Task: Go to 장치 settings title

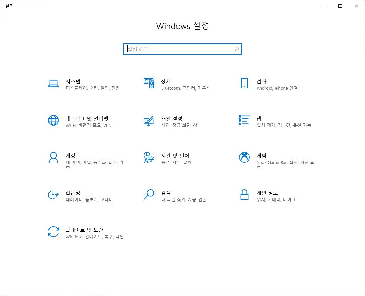Action: [x=166, y=81]
